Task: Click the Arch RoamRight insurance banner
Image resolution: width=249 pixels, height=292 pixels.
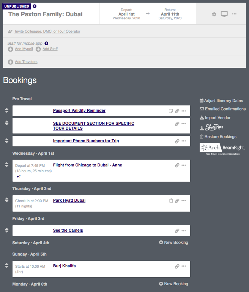Action: 222,149
